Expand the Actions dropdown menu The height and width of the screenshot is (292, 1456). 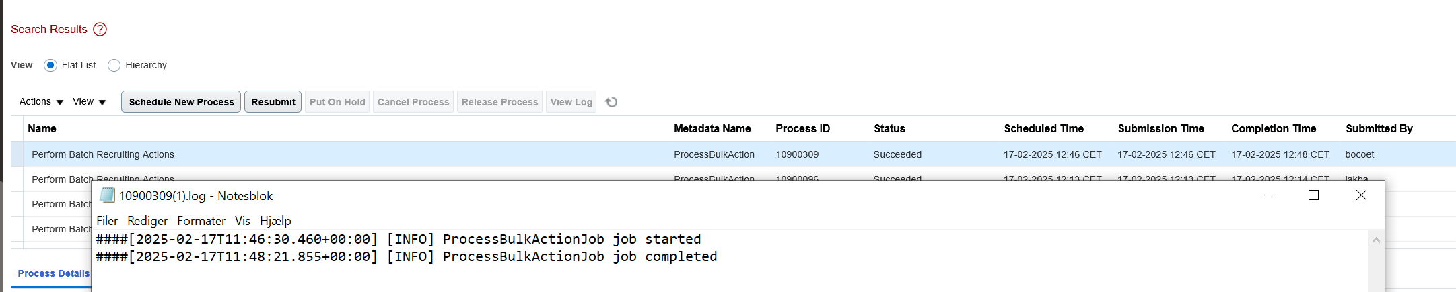[41, 101]
